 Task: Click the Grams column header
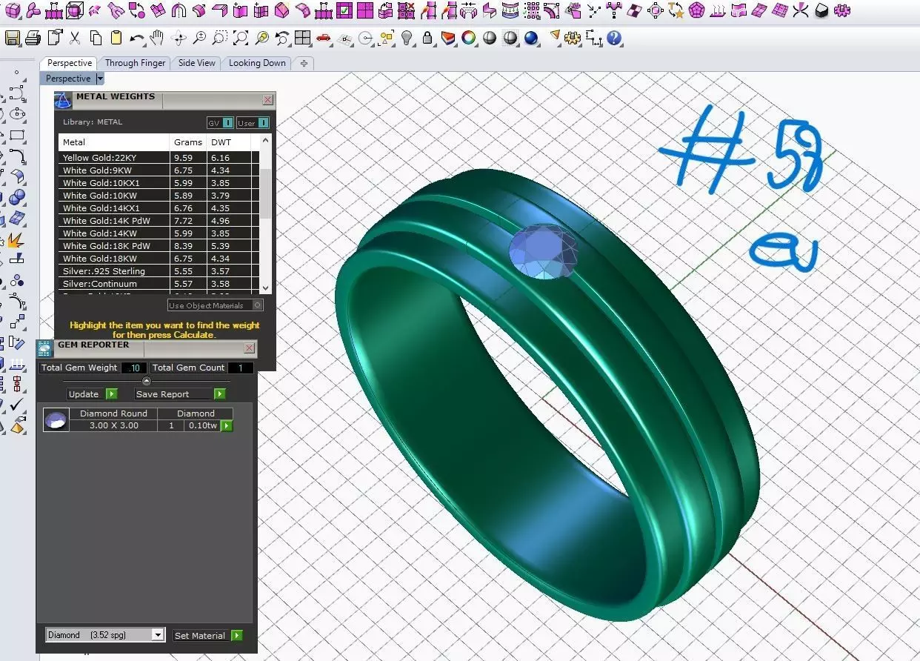[188, 142]
